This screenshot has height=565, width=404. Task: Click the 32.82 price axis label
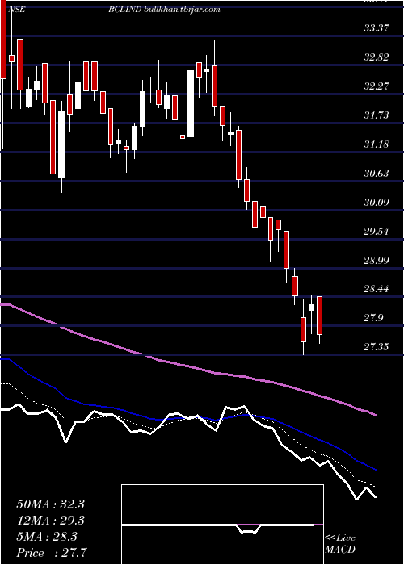[x=377, y=57]
